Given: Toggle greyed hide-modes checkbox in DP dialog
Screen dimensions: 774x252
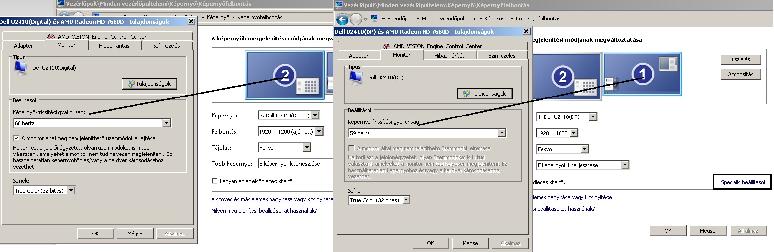Looking at the screenshot, I should click(x=351, y=148).
